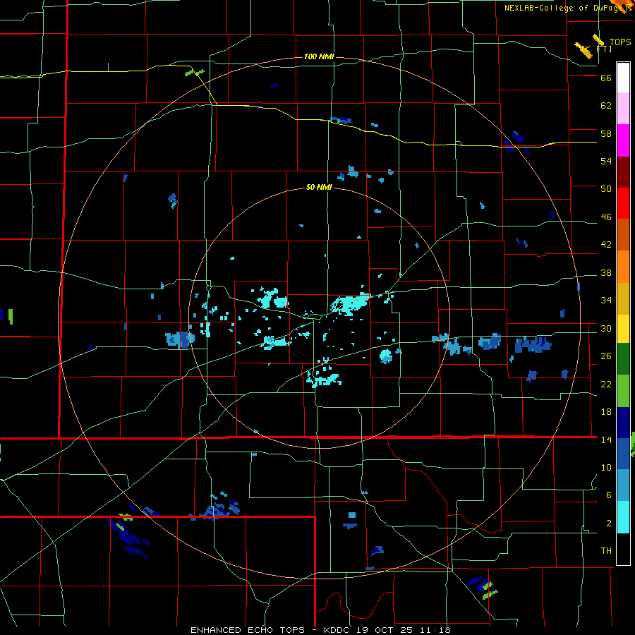Click the "KDDC" radar site identifier
This screenshot has width=635, height=635.
click(338, 630)
